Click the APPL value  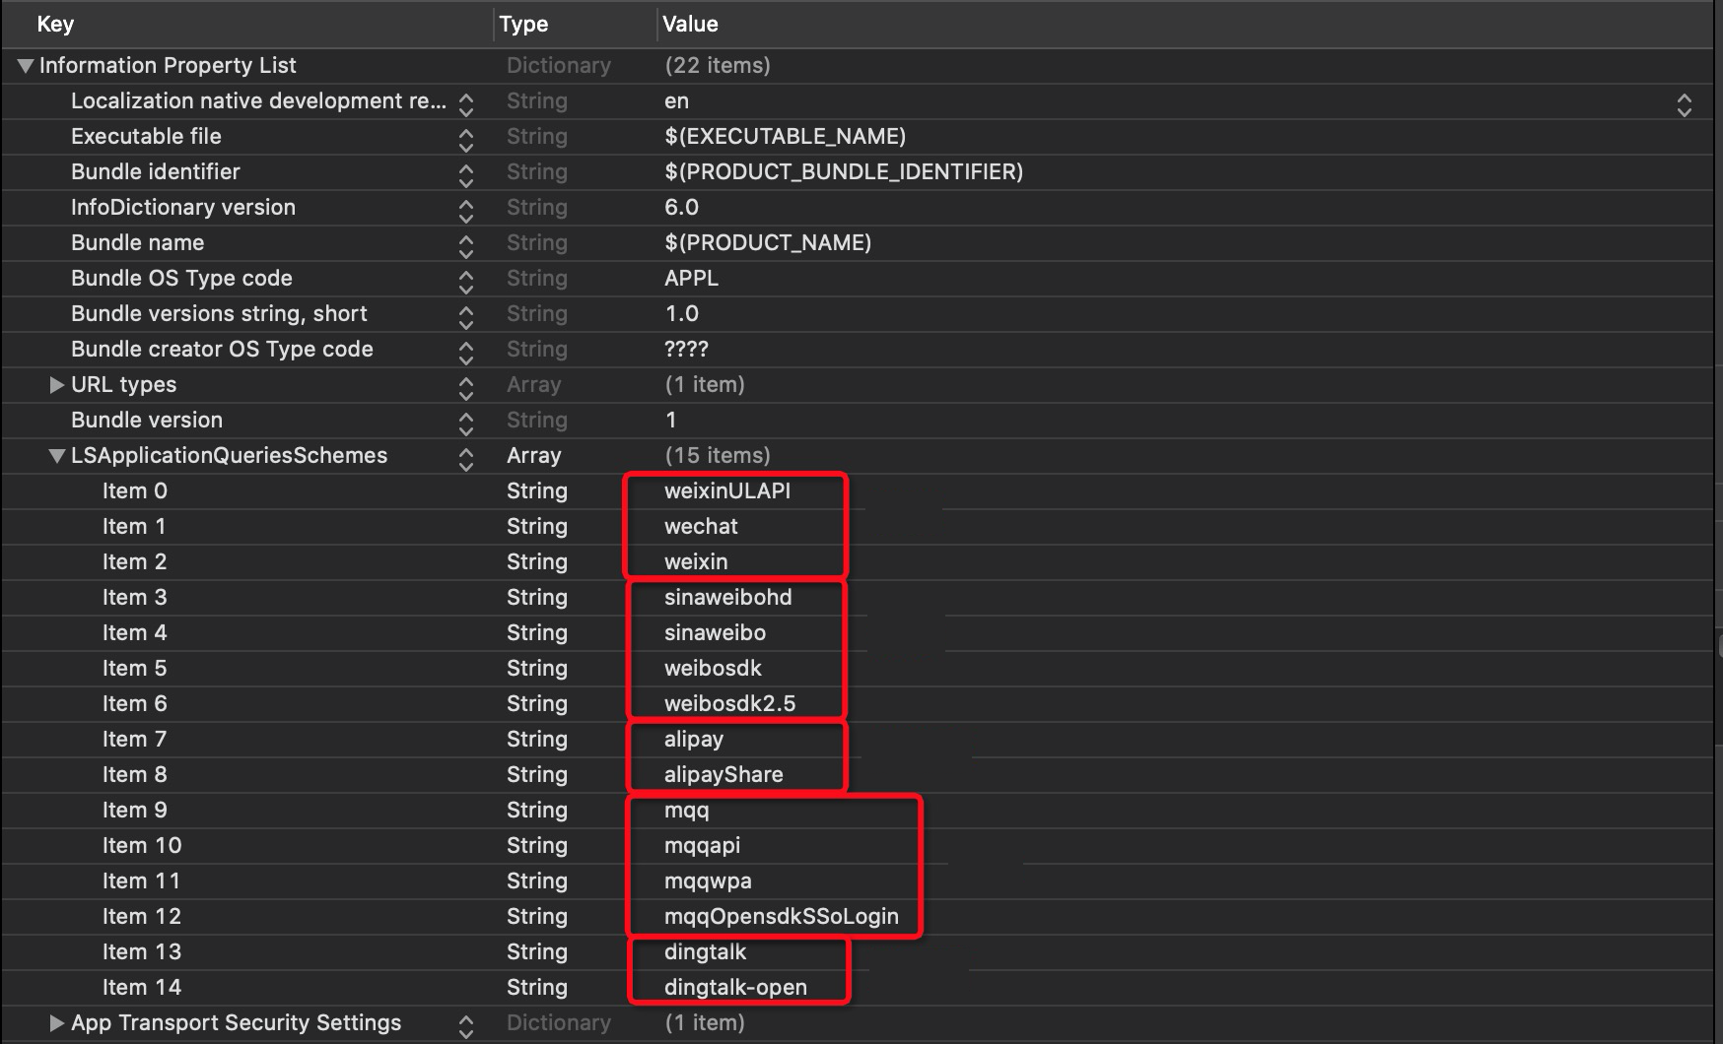[x=691, y=279]
